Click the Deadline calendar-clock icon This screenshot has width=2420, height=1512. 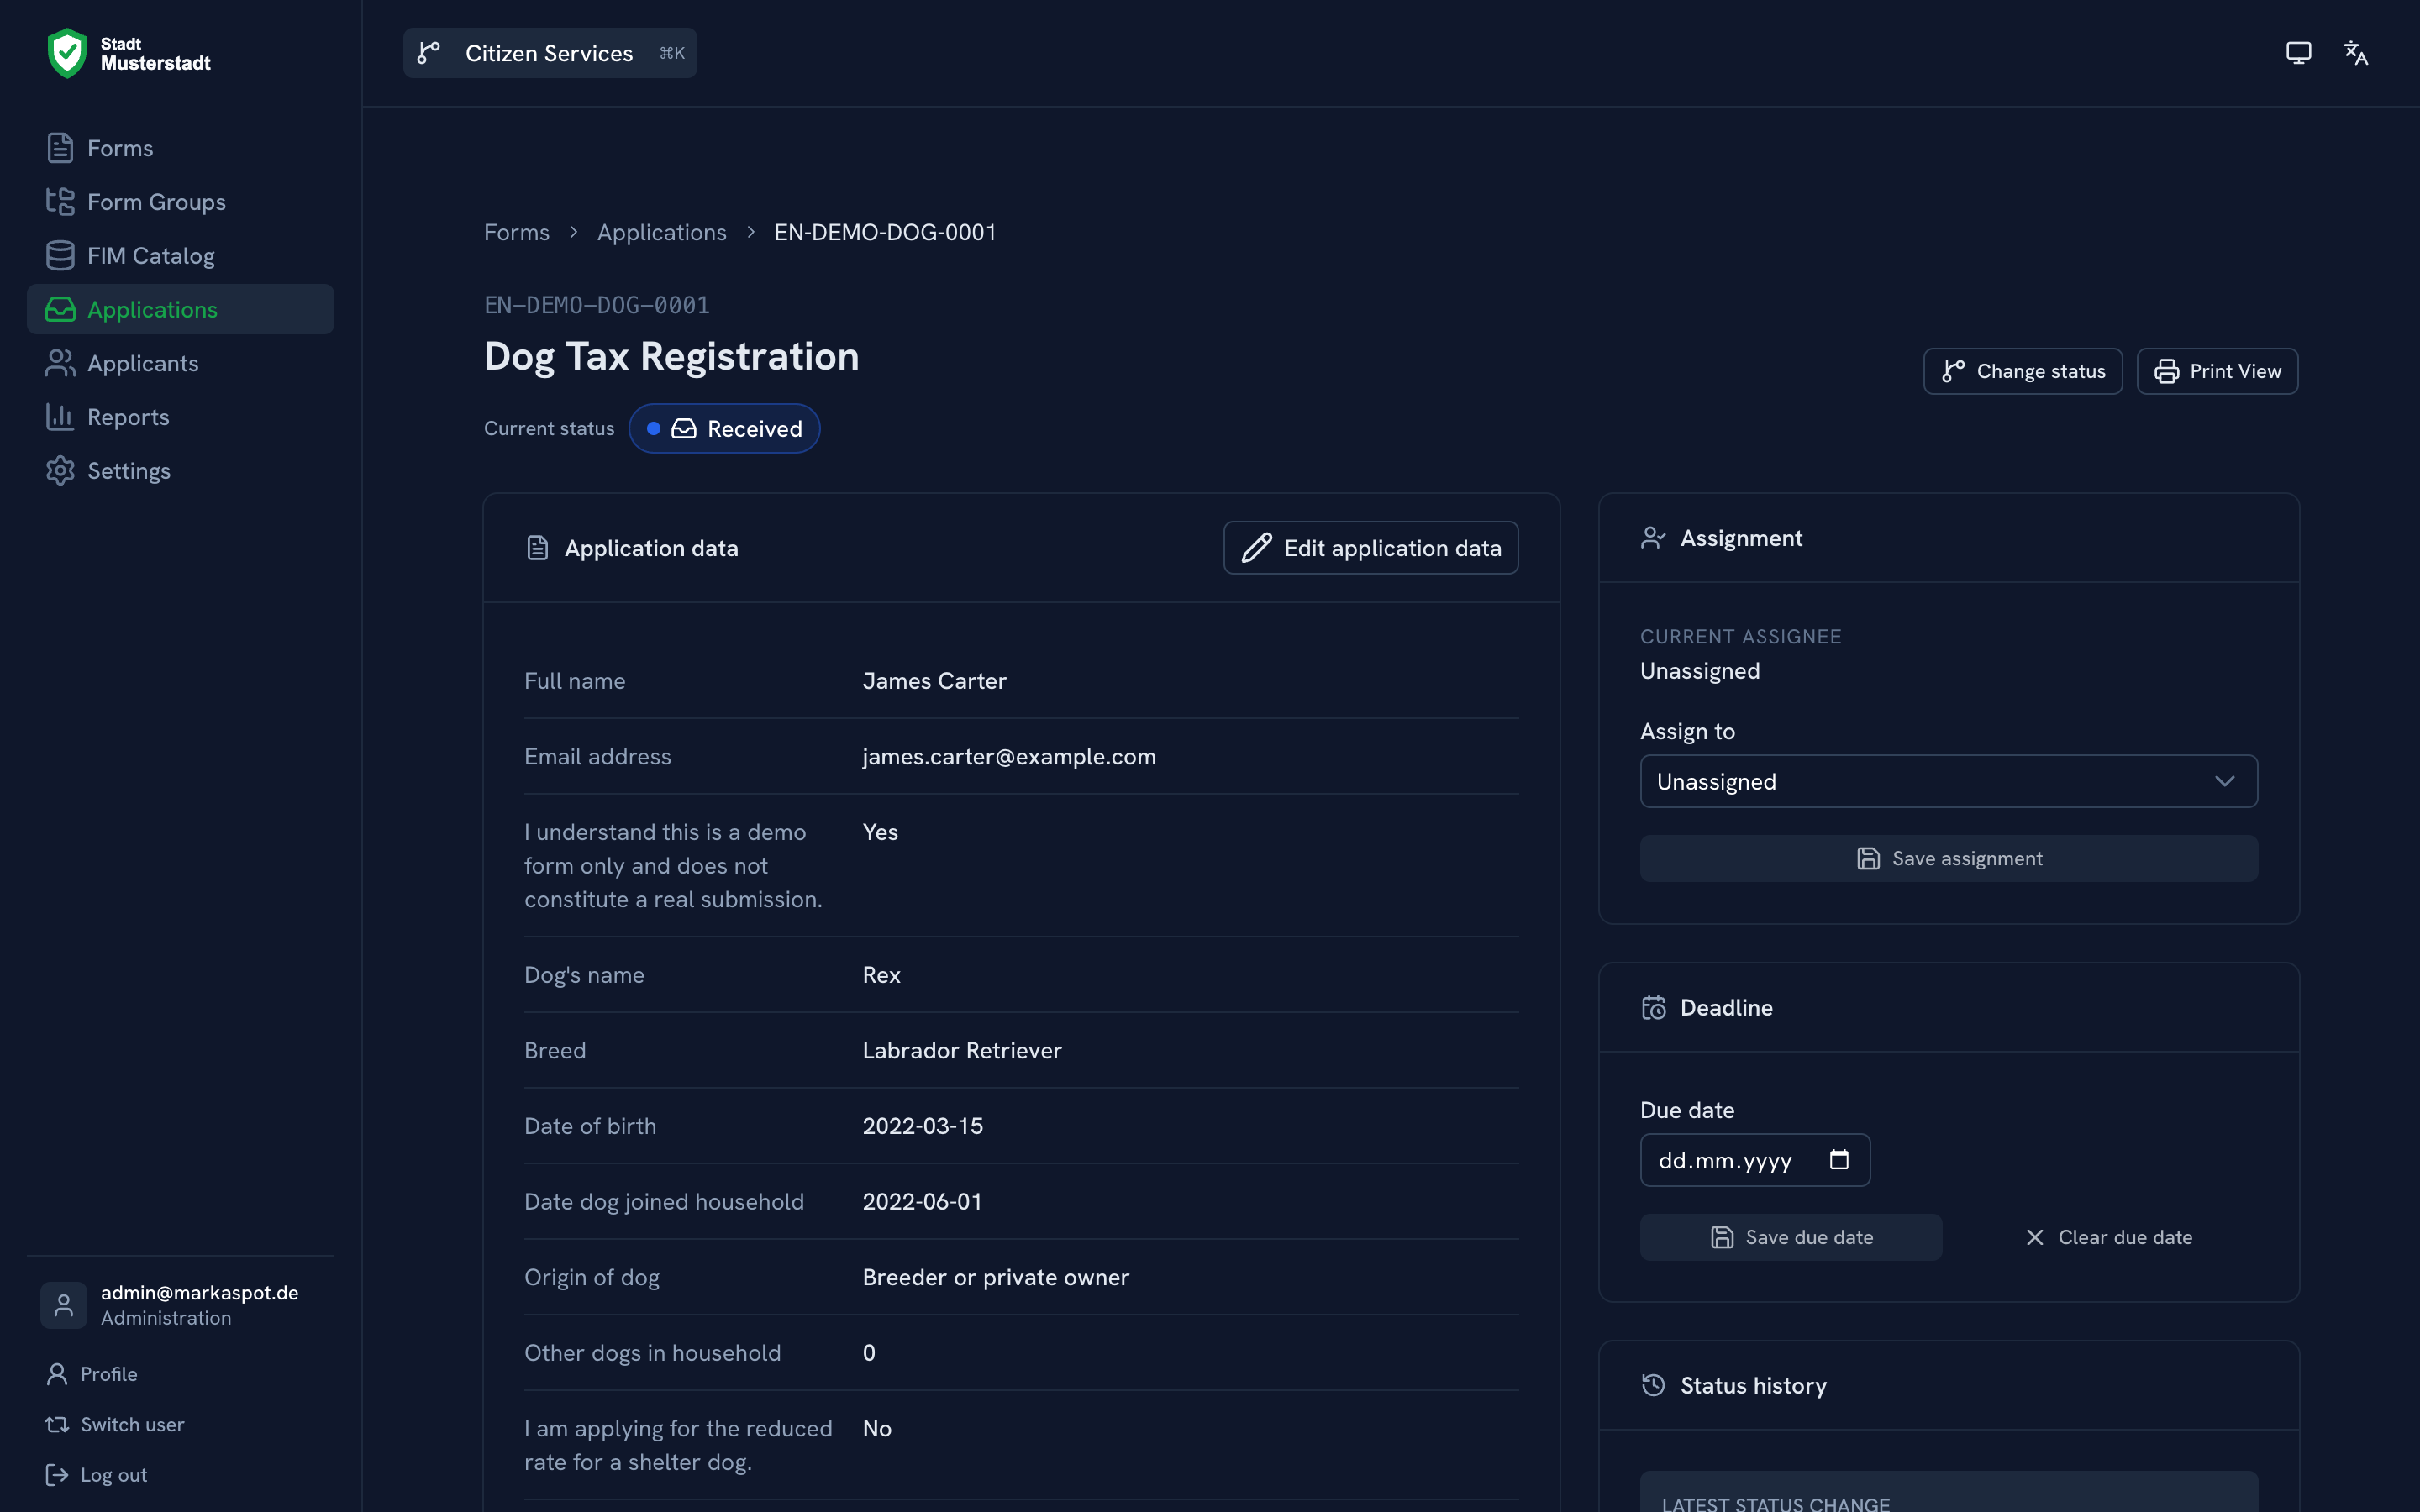(1654, 1007)
